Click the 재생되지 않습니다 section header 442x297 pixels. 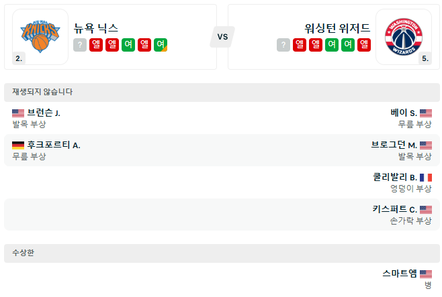[42, 92]
